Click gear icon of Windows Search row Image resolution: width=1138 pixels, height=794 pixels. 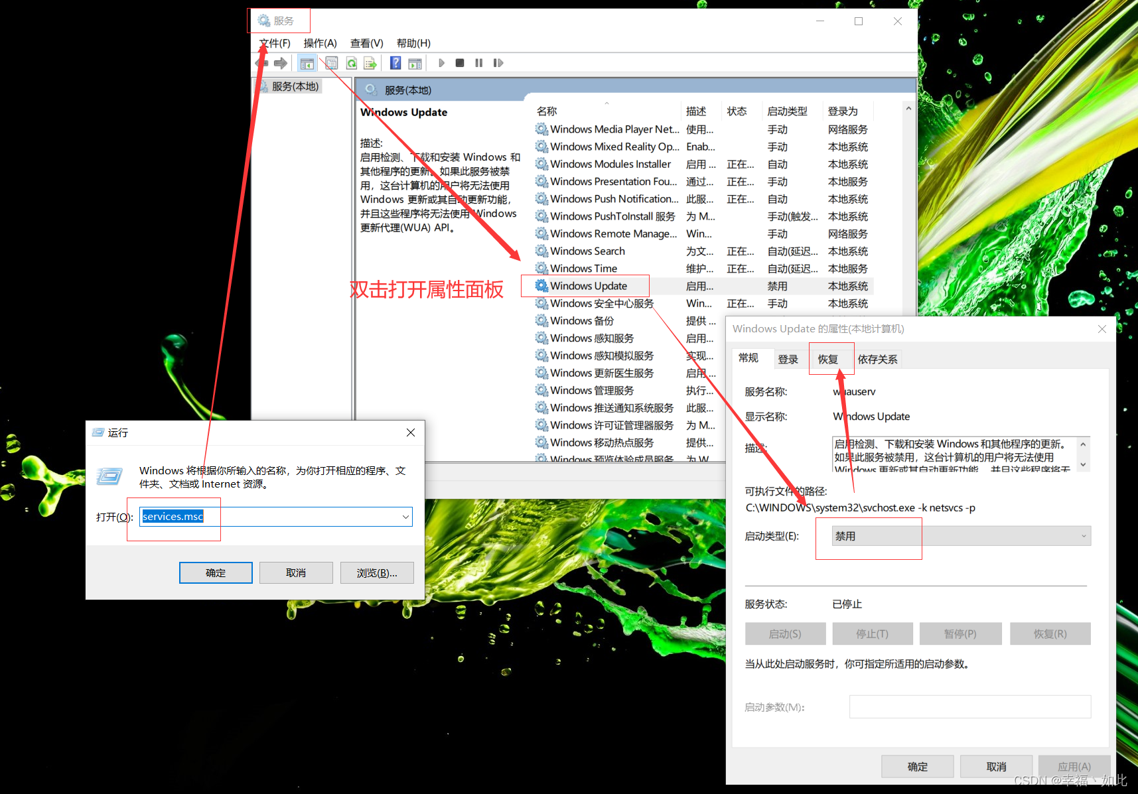coord(541,251)
